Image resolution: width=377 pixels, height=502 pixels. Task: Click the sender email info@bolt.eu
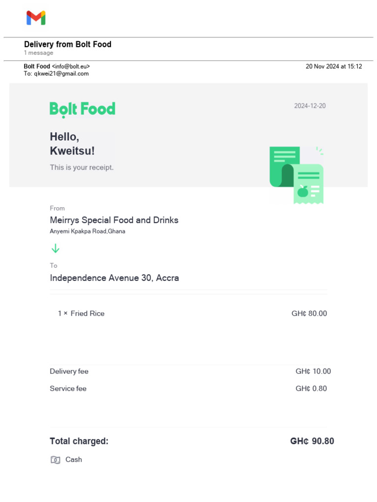point(71,66)
